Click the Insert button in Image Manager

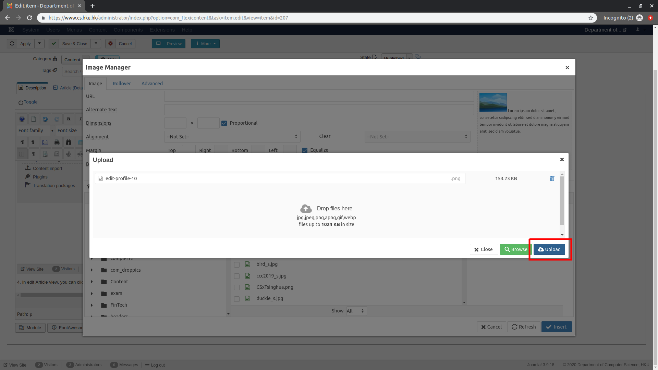[x=557, y=327]
